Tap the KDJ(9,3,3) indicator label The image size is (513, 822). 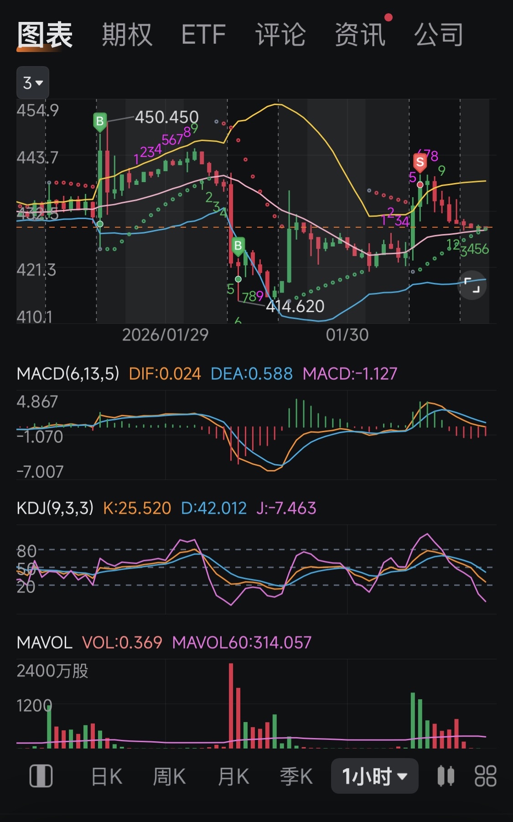[55, 508]
